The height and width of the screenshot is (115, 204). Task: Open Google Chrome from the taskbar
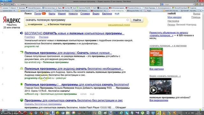(47, 113)
